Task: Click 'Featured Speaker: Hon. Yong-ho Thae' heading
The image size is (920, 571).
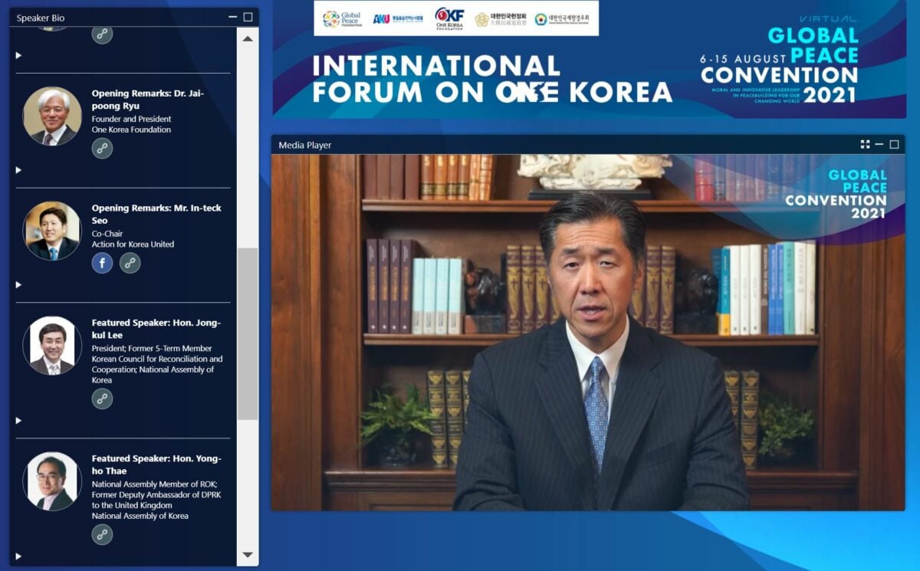Action: click(x=156, y=464)
